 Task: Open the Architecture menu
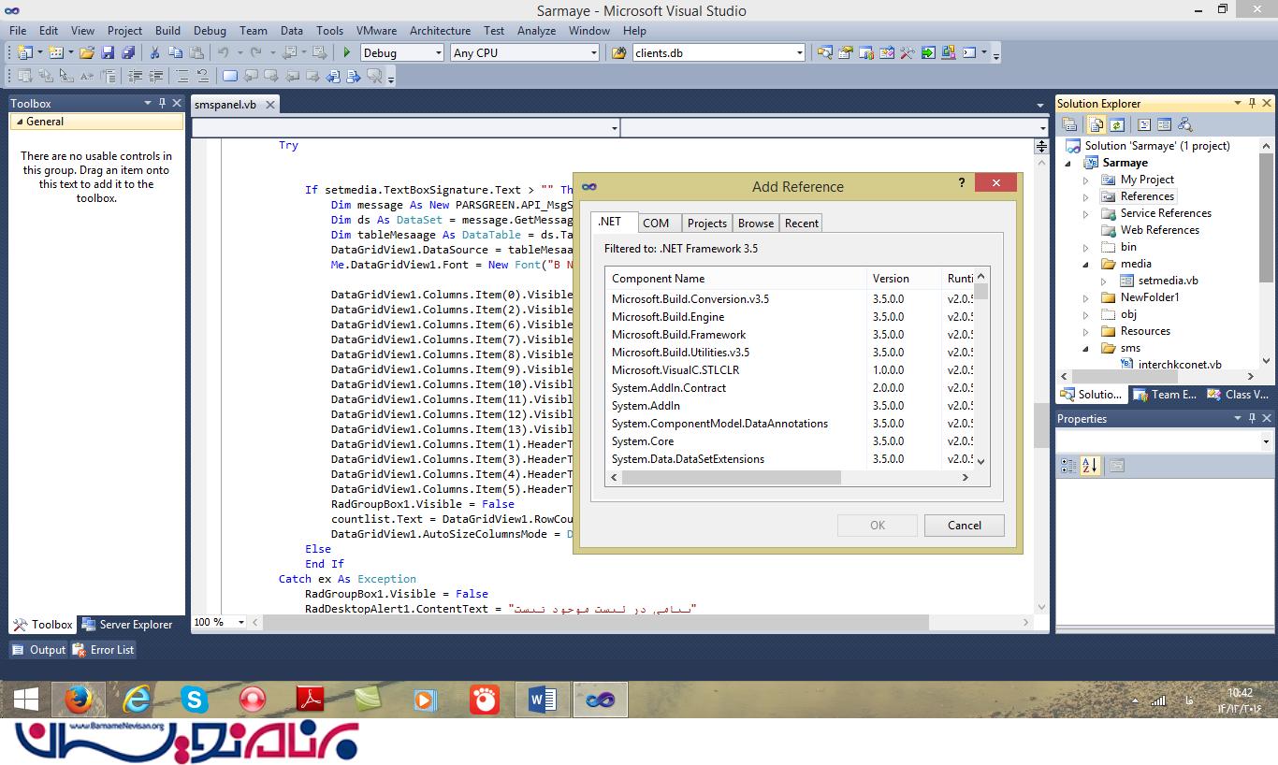(x=440, y=30)
